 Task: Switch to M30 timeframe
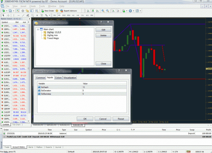coord(69,15)
